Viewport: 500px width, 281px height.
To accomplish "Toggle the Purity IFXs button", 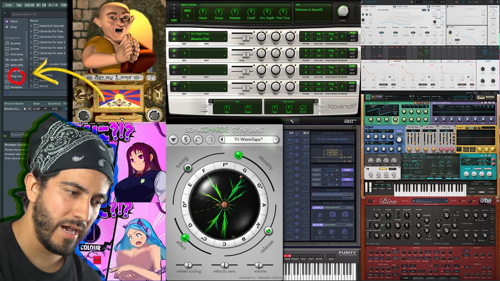I will (x=346, y=180).
